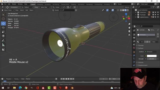
Task: Expand the Flashlight collection in outliner
Action: (x=136, y=15)
